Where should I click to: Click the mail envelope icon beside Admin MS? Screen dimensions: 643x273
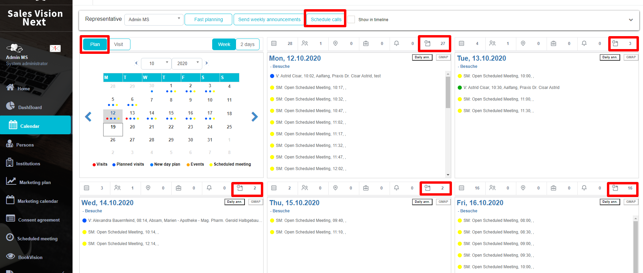tap(55, 48)
